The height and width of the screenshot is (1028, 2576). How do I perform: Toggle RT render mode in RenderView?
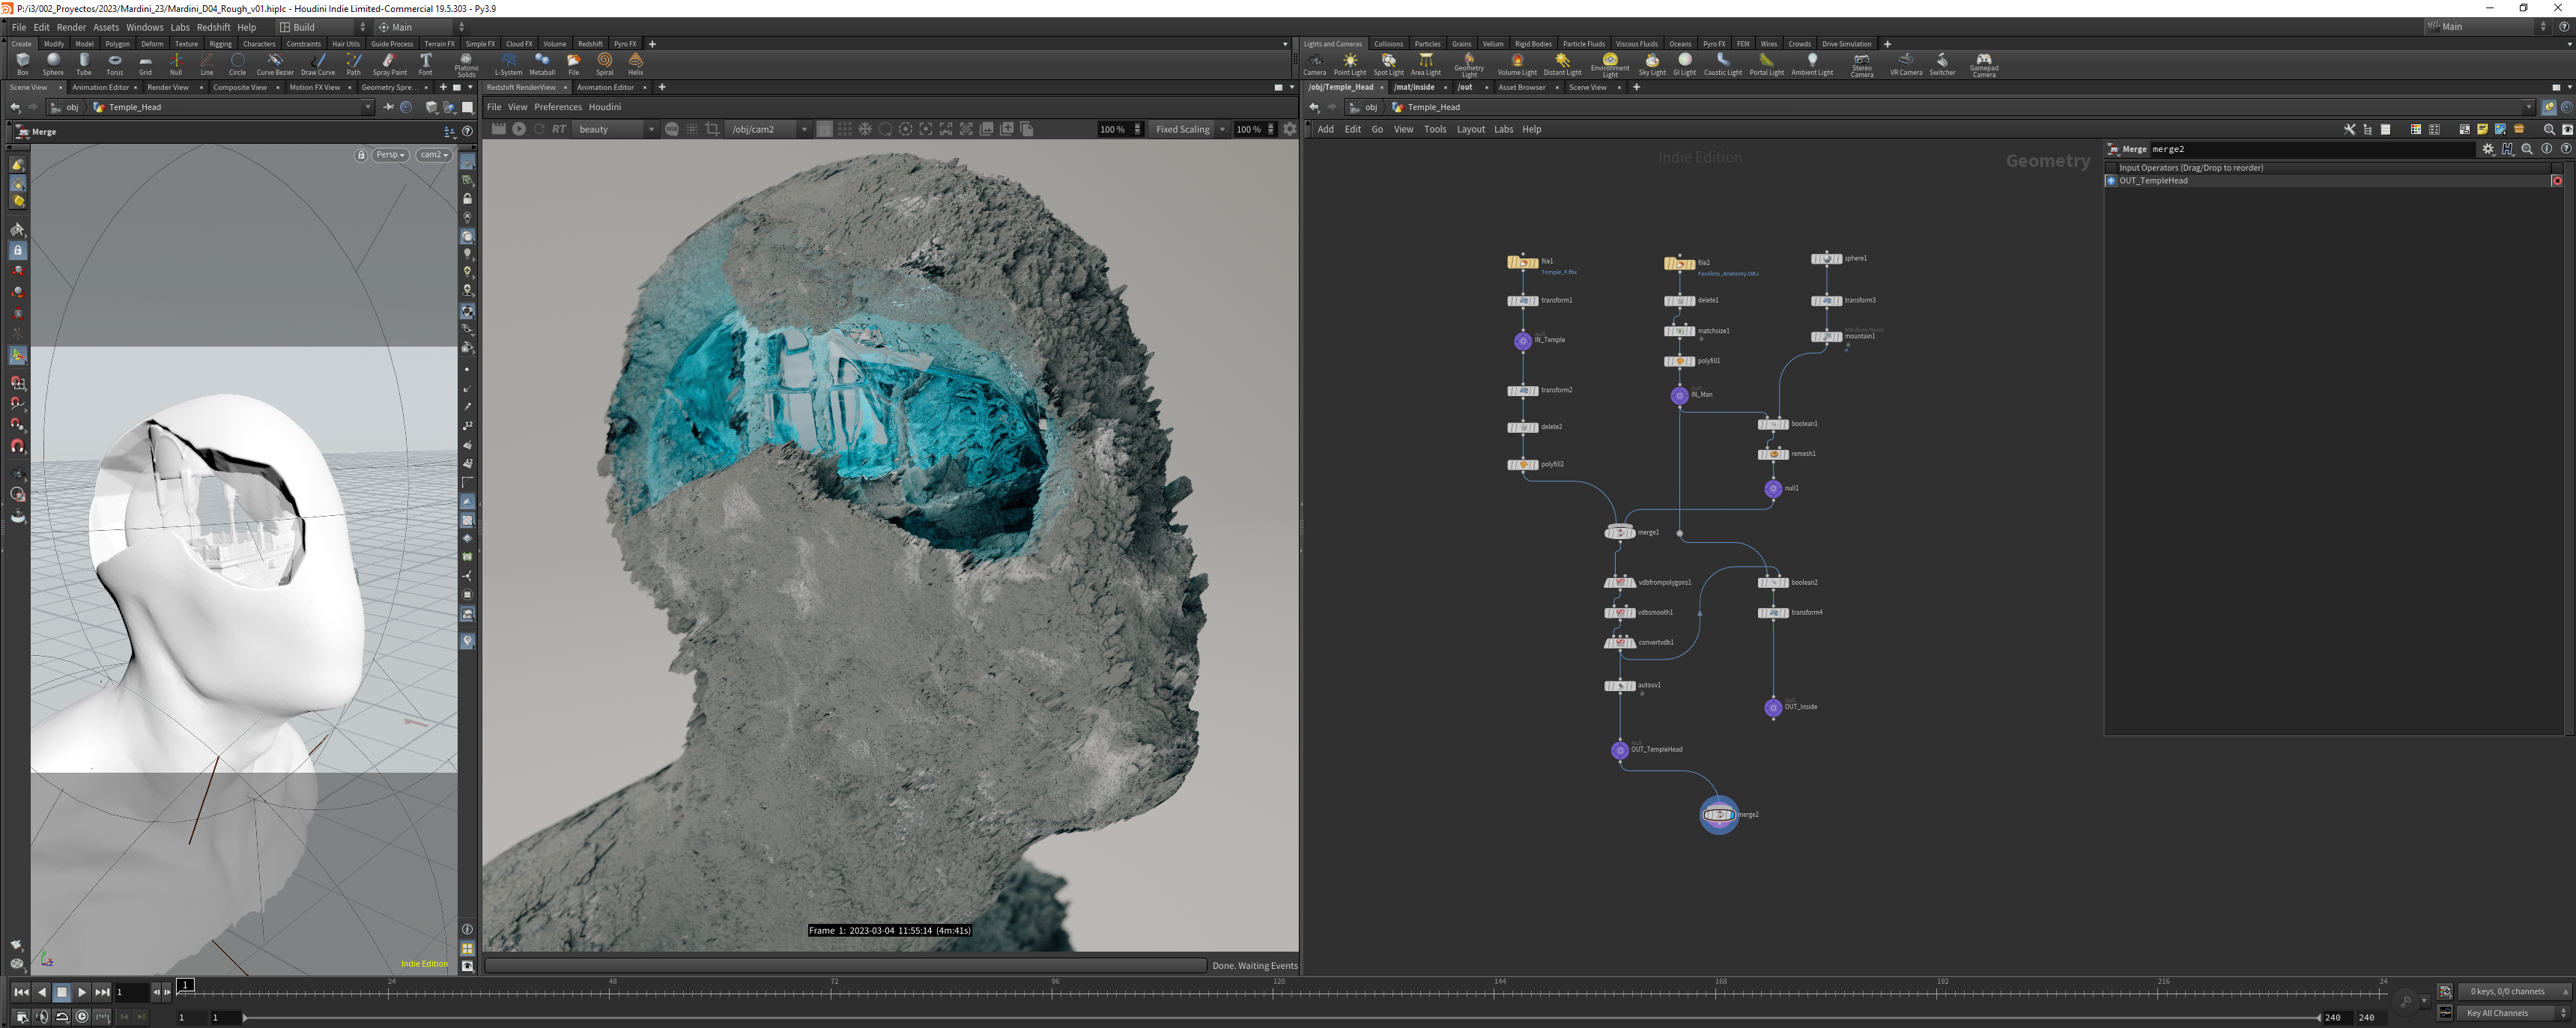pos(559,129)
